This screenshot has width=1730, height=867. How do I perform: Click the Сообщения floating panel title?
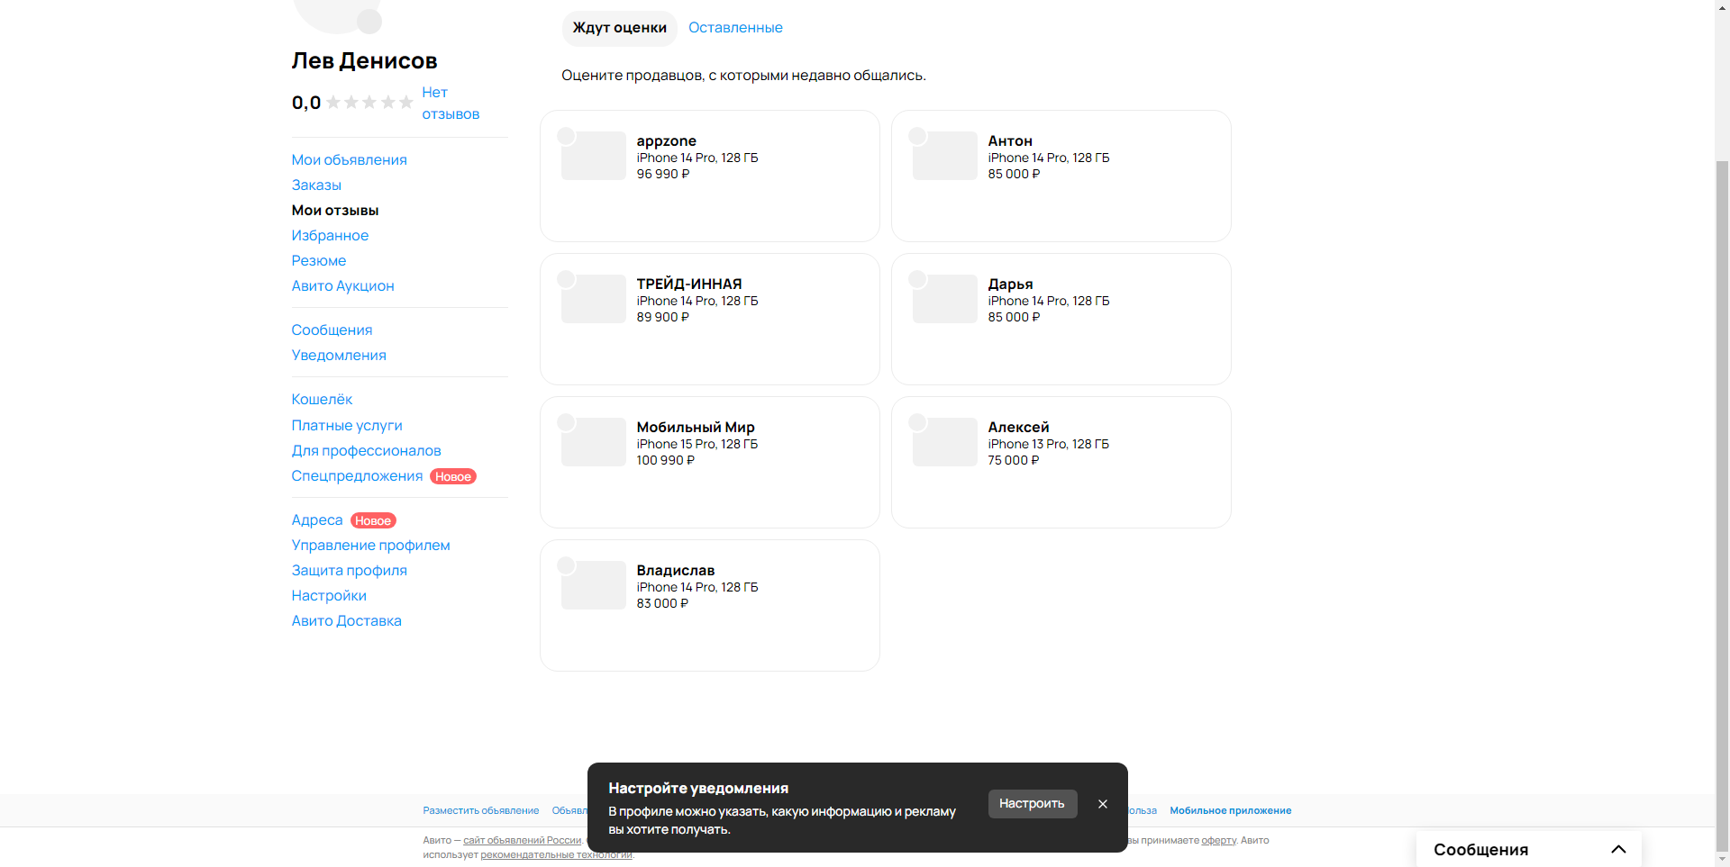(x=1480, y=849)
